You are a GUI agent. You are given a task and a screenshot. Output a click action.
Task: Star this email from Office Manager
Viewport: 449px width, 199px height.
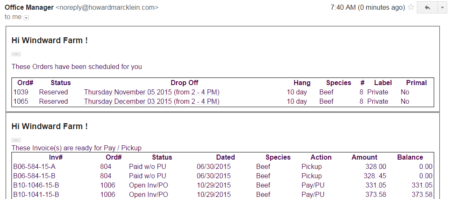pos(410,8)
